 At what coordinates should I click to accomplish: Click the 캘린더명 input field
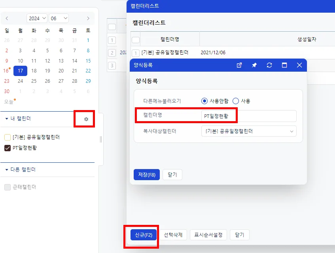pyautogui.click(x=249, y=116)
